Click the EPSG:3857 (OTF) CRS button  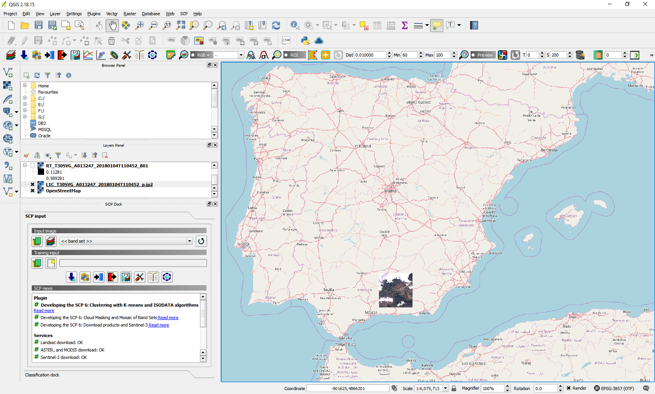pos(614,388)
